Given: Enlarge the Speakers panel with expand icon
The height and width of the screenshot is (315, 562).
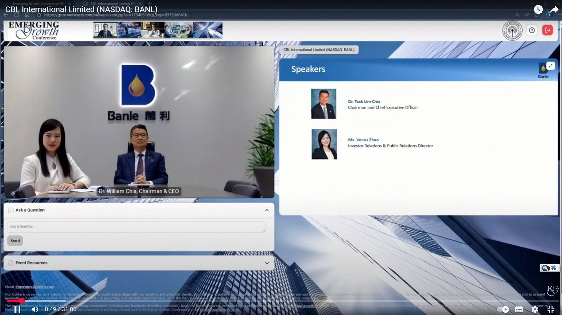Looking at the screenshot, I should pyautogui.click(x=550, y=66).
